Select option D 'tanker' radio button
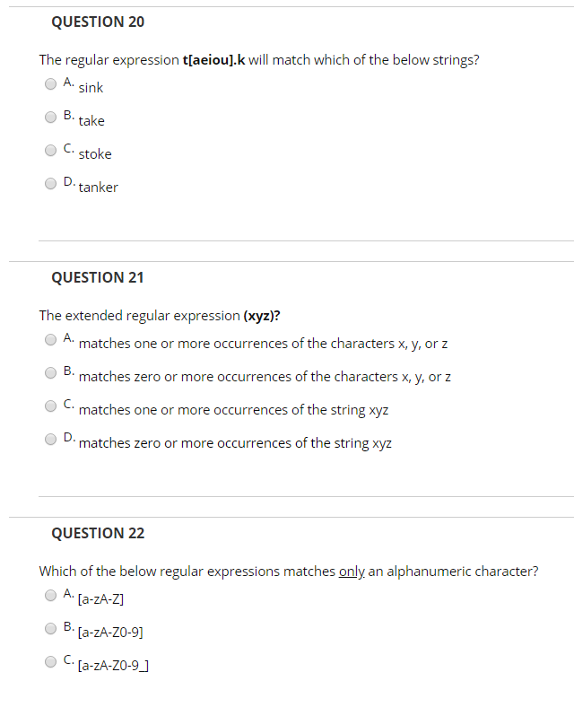This screenshot has height=707, width=574. (x=50, y=184)
